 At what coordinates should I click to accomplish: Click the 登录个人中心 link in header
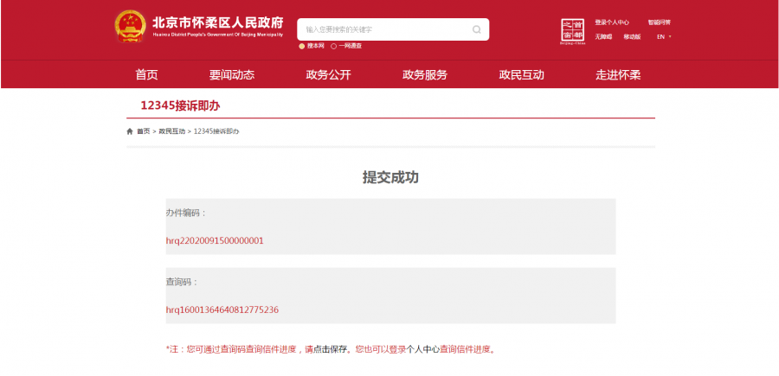pyautogui.click(x=611, y=22)
